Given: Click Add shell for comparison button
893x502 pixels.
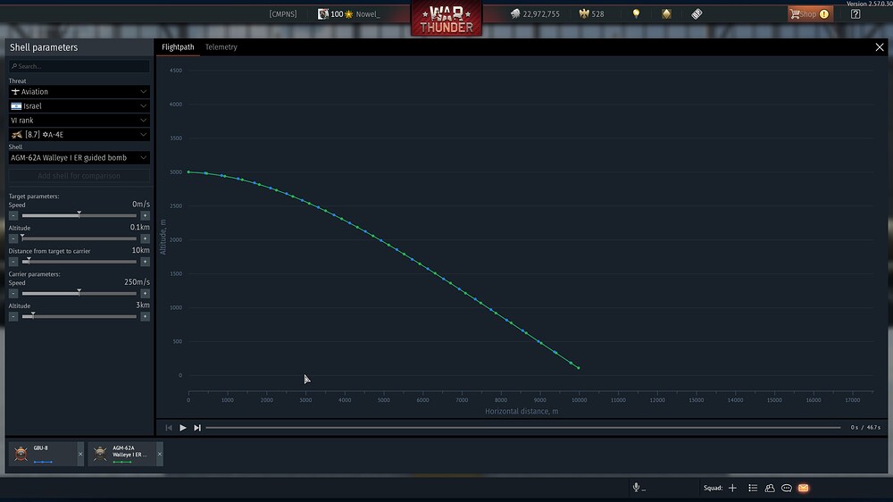Looking at the screenshot, I should point(79,175).
